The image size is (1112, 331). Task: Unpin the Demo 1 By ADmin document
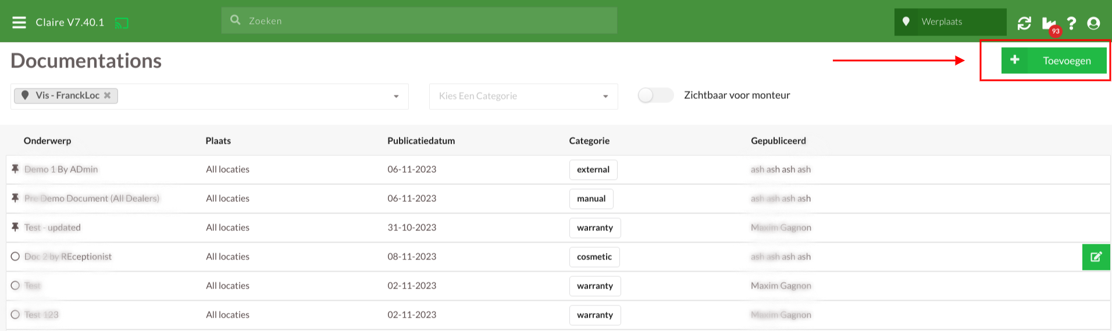coord(15,169)
